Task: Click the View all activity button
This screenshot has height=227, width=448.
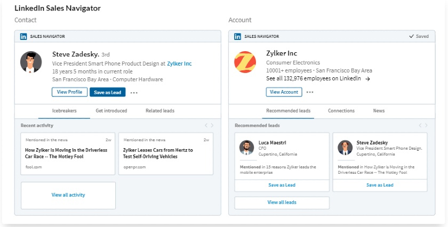Action: tap(68, 196)
